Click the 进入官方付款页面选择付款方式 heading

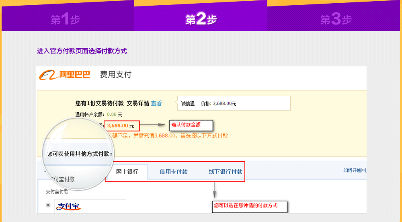click(82, 51)
